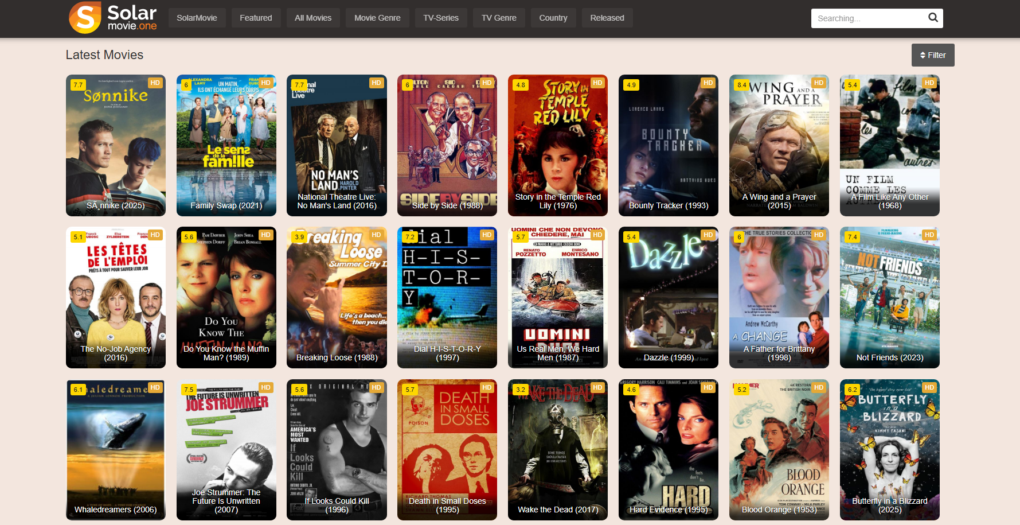Click the search magnifier icon
This screenshot has height=525, width=1020.
(933, 18)
